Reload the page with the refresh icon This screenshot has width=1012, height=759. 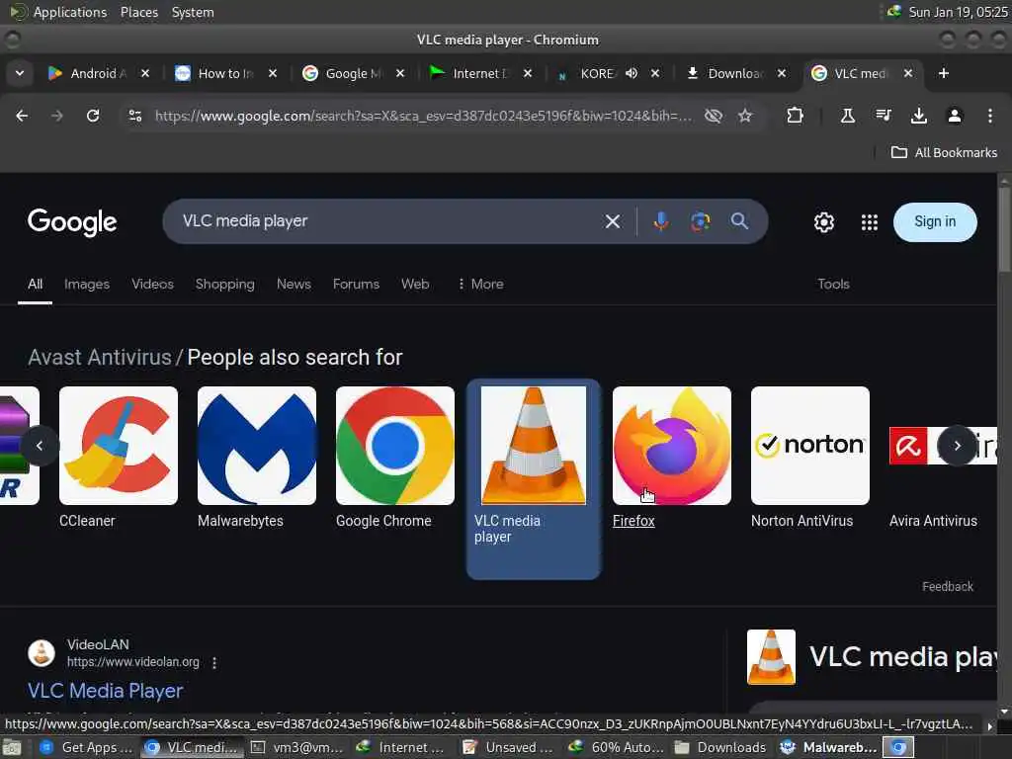click(x=93, y=116)
